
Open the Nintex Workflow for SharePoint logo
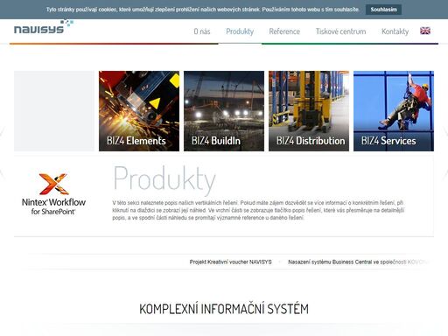point(53,194)
